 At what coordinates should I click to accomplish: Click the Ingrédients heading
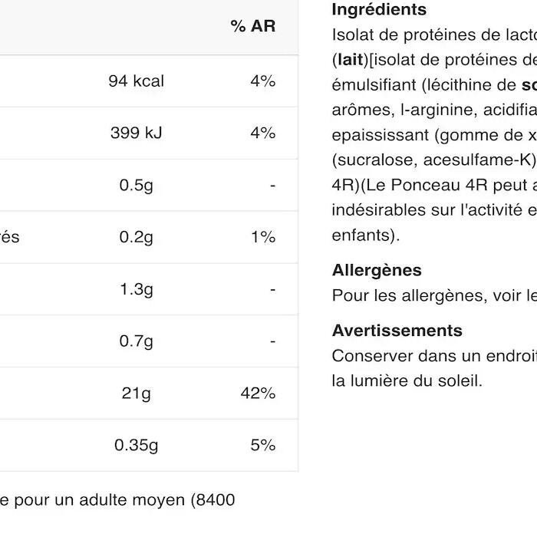379,10
